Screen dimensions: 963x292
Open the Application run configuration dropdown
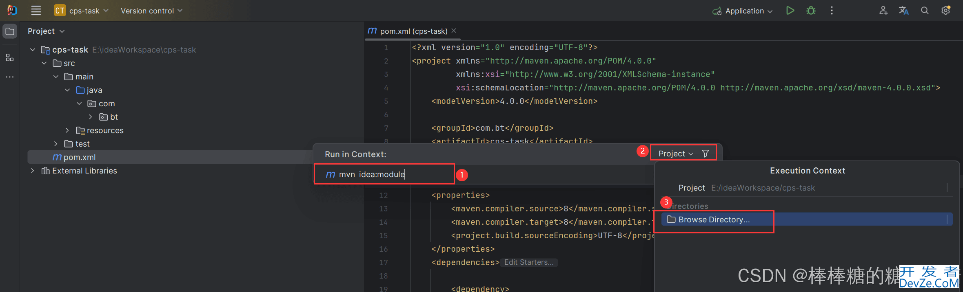click(743, 11)
